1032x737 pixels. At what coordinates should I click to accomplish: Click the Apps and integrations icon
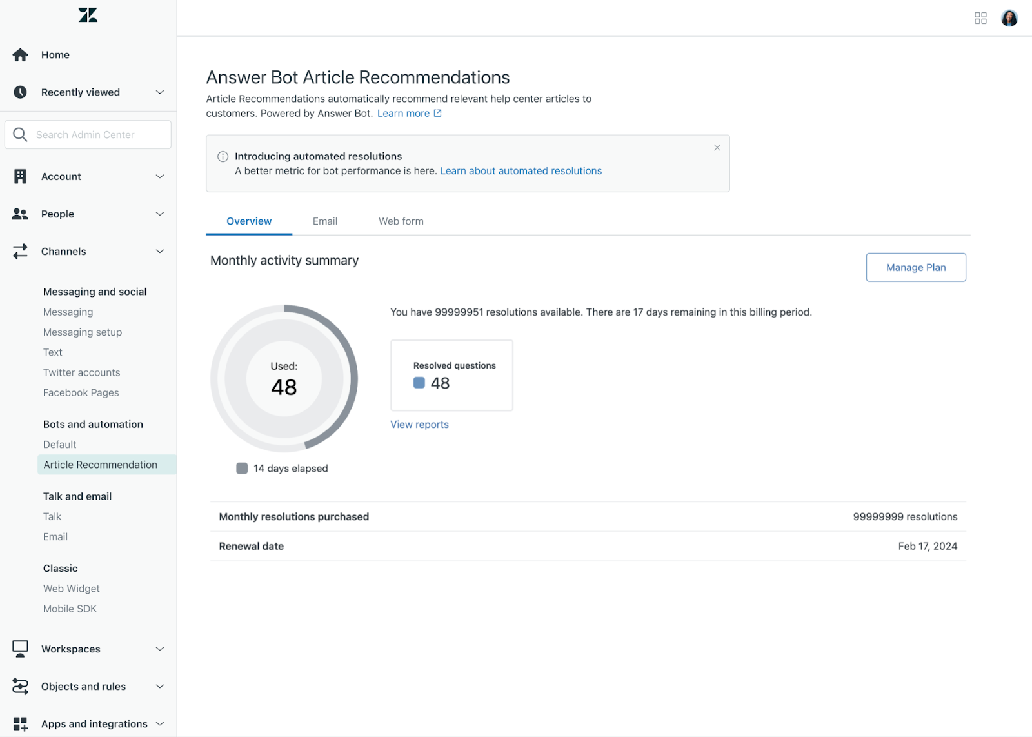point(20,724)
